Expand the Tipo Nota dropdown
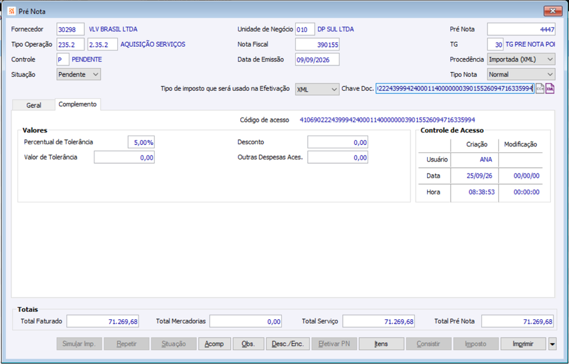The image size is (569, 364). pyautogui.click(x=521, y=74)
